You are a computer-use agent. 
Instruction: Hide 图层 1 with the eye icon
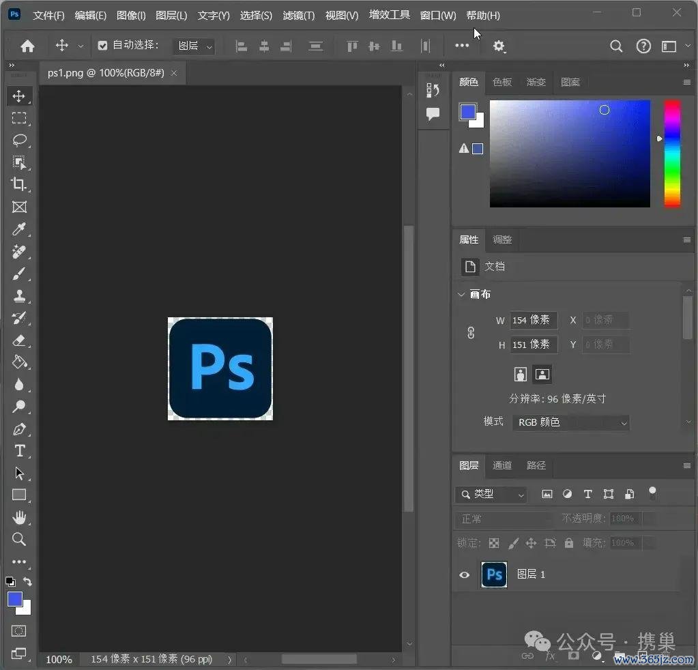tap(464, 574)
